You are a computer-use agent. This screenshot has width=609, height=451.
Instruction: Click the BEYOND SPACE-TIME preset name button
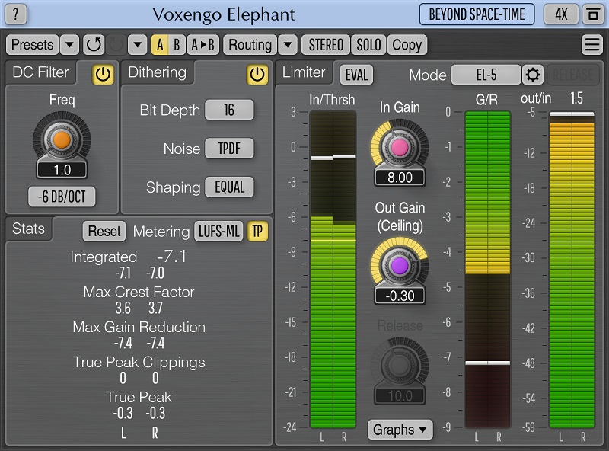(477, 14)
